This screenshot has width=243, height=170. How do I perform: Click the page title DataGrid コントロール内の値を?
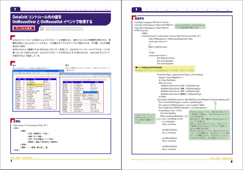pos(37,17)
